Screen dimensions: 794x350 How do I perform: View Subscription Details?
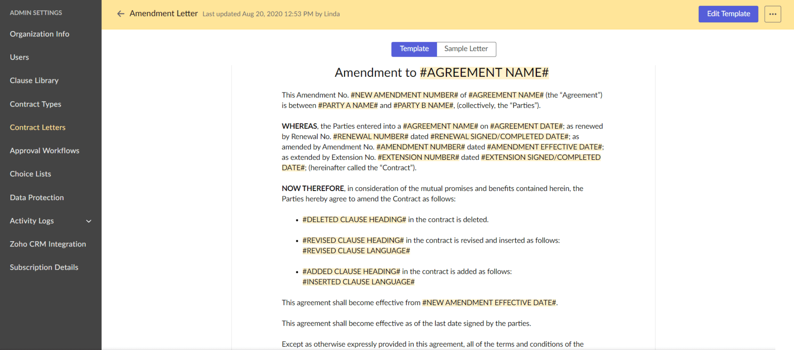[44, 267]
